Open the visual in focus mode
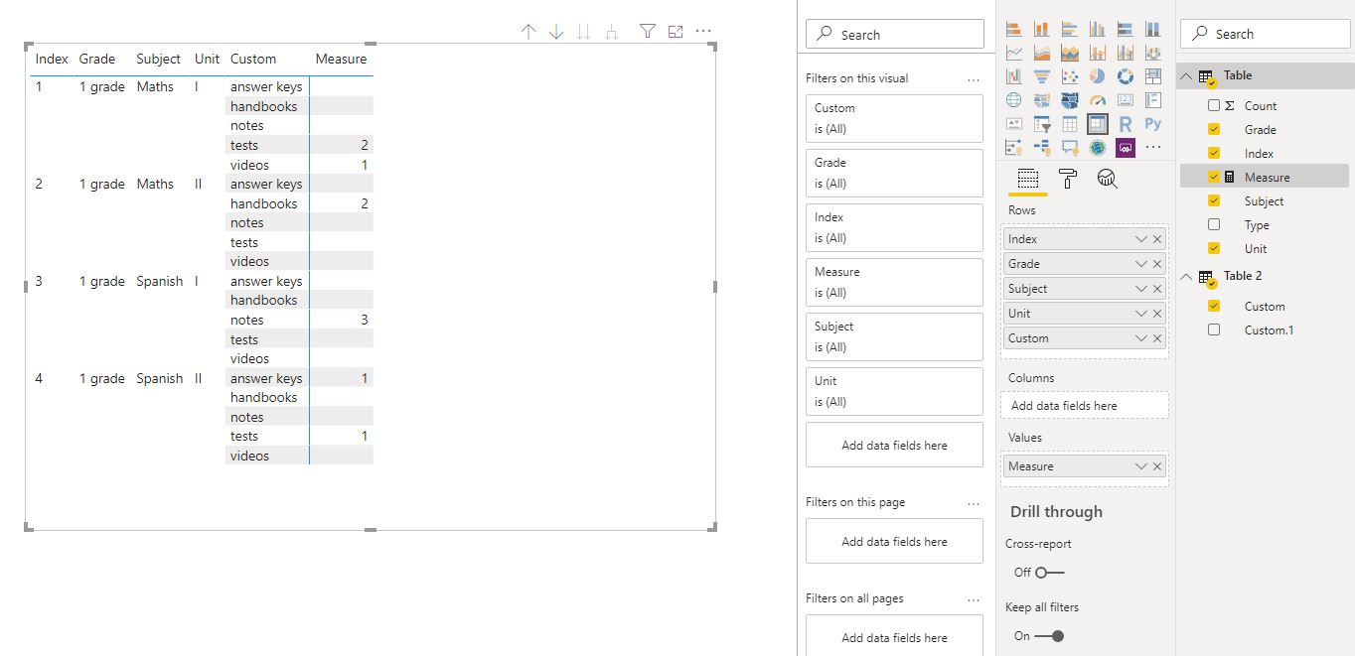This screenshot has width=1355, height=656. pyautogui.click(x=676, y=32)
